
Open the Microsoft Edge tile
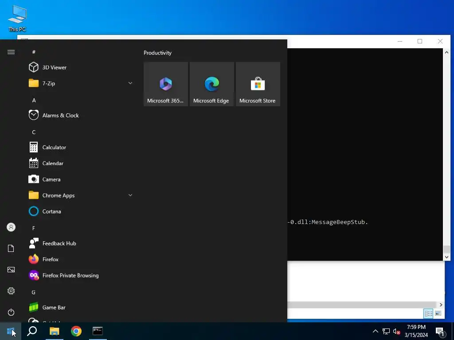[x=211, y=84]
